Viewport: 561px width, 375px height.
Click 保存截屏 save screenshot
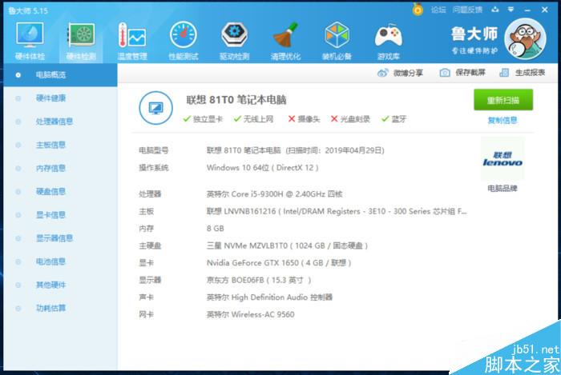coord(470,73)
